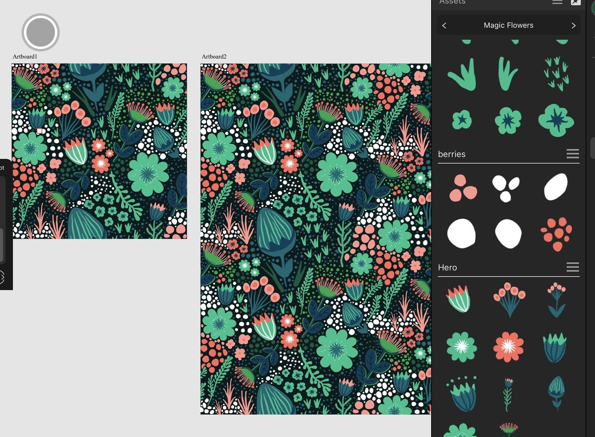Select the pink fringed flower at panel bottom
The image size is (595, 437).
[x=509, y=429]
